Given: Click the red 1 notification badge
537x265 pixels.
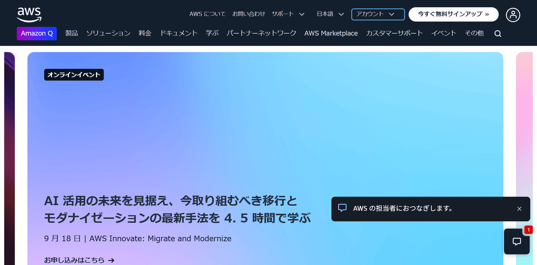Looking at the screenshot, I should (x=529, y=230).
